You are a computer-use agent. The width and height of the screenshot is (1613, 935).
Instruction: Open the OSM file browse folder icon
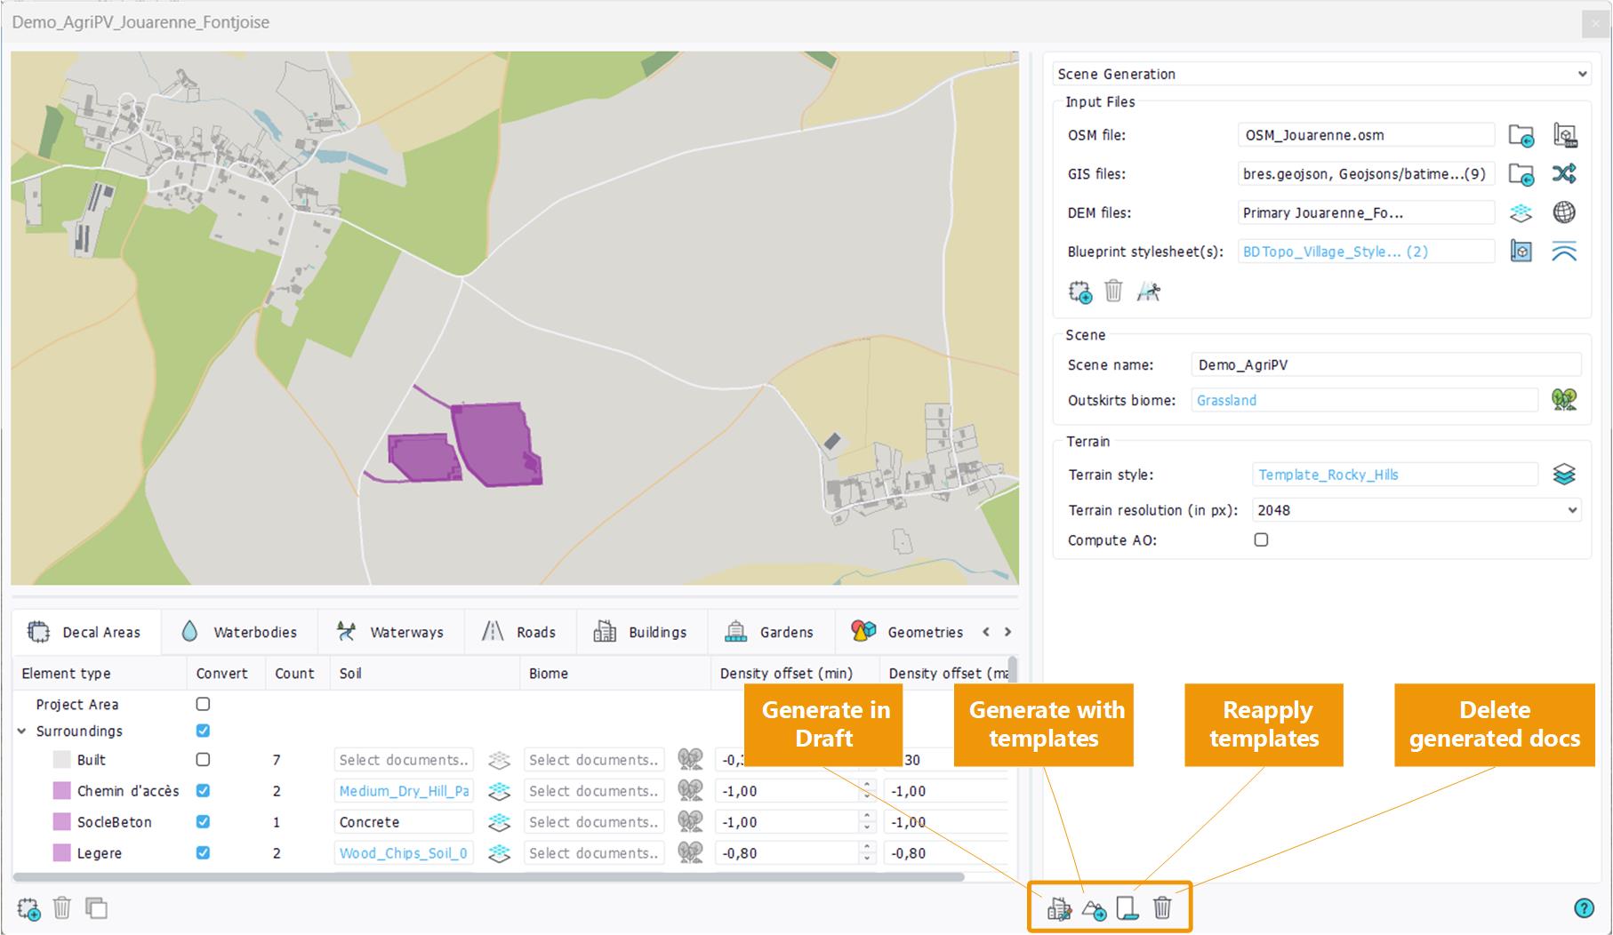coord(1521,136)
